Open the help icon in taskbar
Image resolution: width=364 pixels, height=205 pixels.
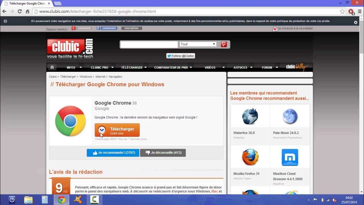pos(12,200)
